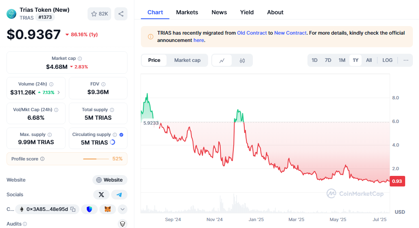Switch to the Markets tab
Image resolution: width=419 pixels, height=228 pixels.
[187, 12]
